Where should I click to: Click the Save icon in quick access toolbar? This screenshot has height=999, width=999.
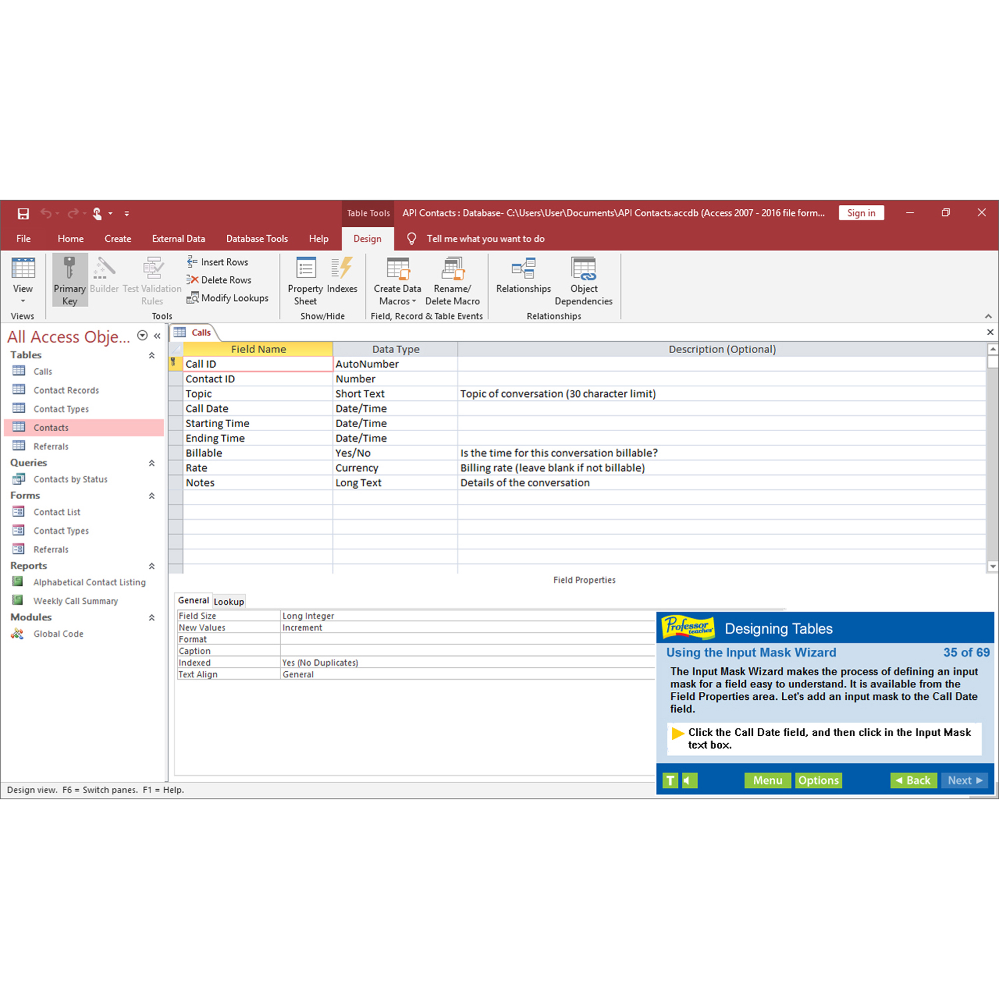click(23, 213)
